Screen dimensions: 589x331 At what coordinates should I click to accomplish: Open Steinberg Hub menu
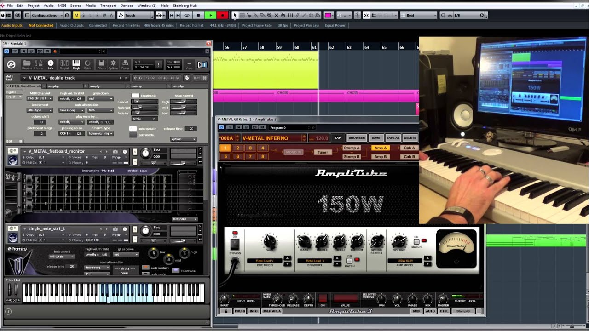pos(186,6)
